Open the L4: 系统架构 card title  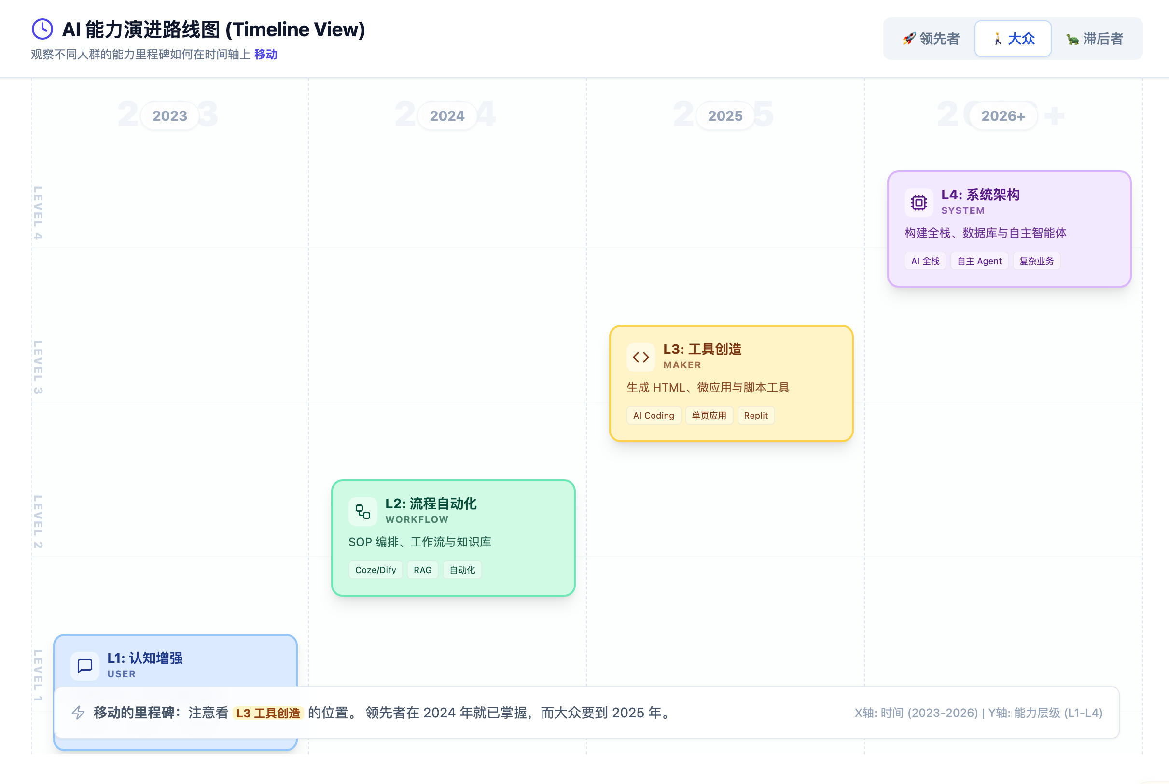(980, 195)
